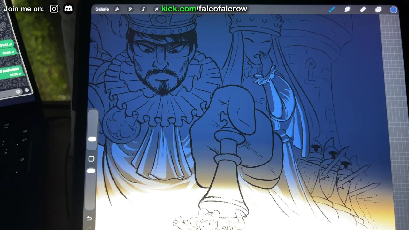
Task: Open the blue active color swatch
Action: tap(393, 10)
